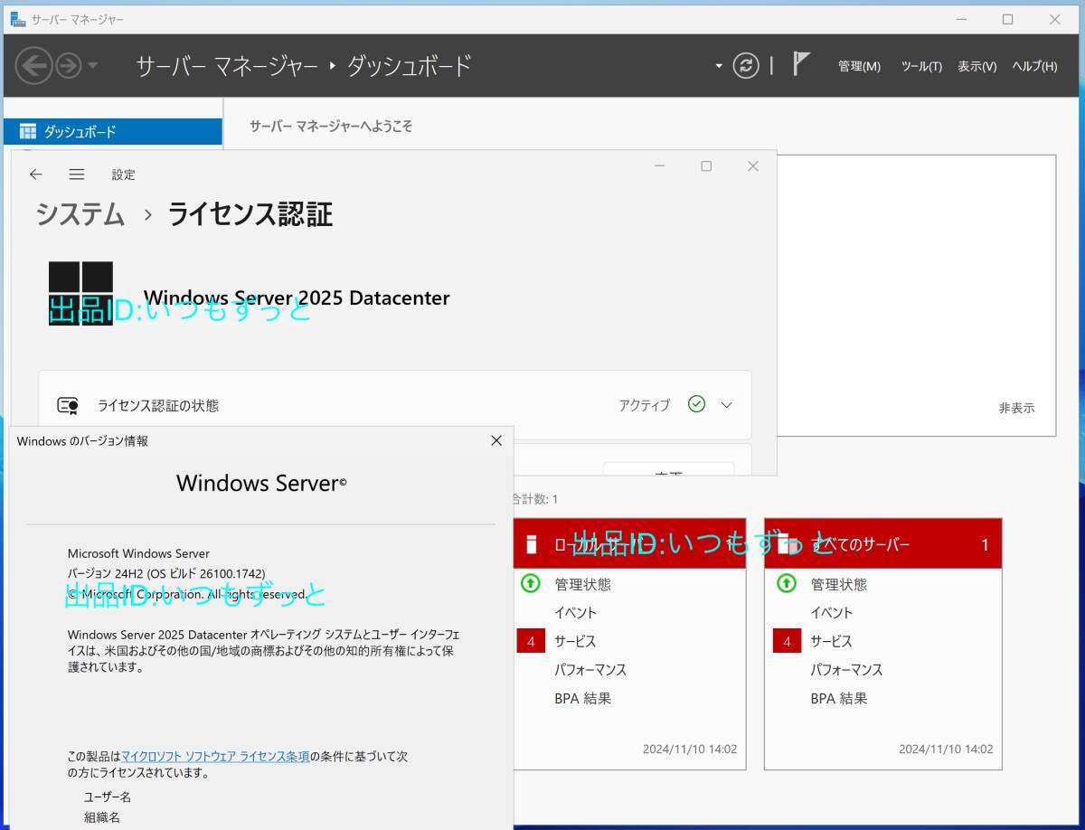Click the green check icon beside アクティブ

point(696,404)
